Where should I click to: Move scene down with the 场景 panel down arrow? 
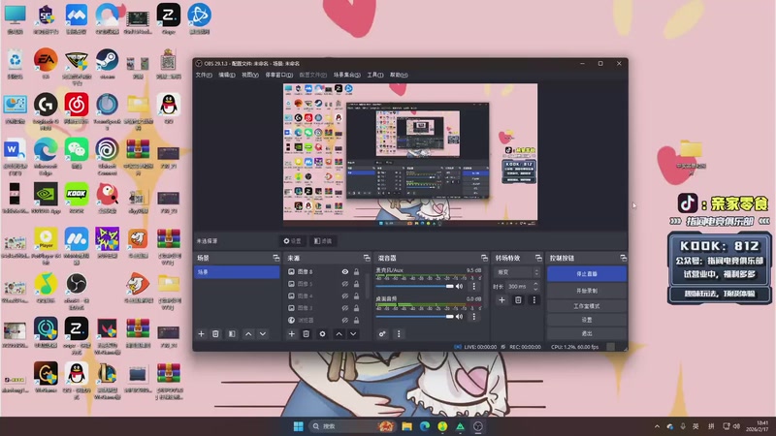pos(263,334)
